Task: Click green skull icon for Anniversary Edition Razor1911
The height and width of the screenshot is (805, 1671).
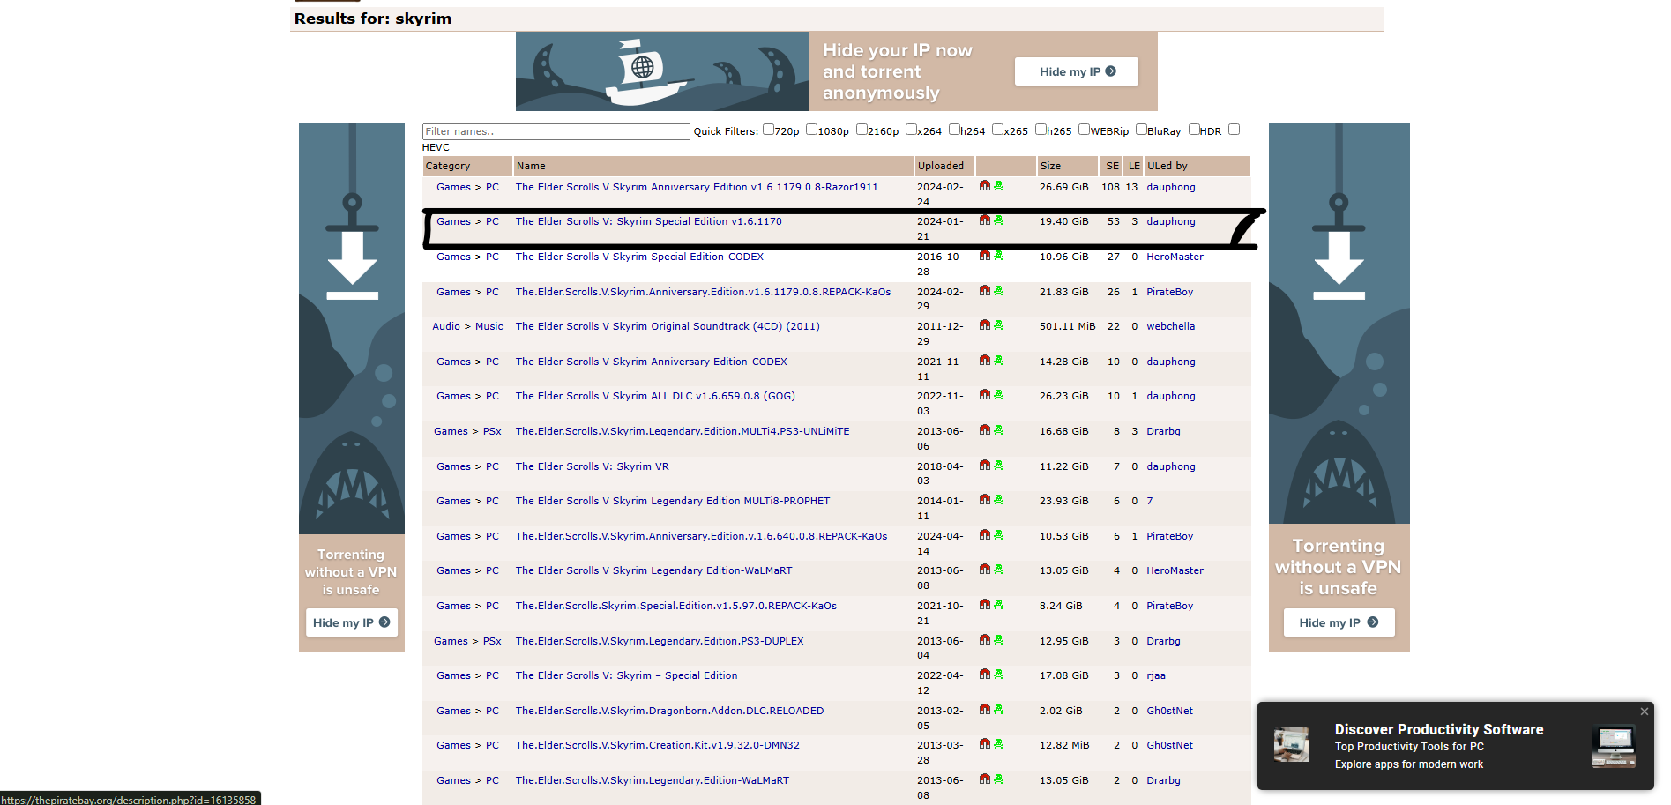Action: [999, 186]
